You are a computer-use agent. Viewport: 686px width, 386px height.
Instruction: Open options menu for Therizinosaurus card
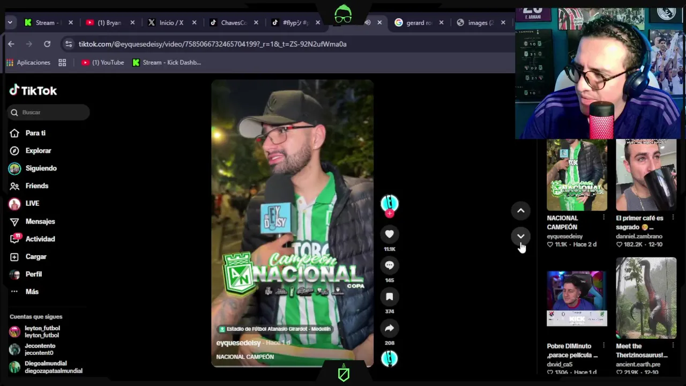point(673,346)
